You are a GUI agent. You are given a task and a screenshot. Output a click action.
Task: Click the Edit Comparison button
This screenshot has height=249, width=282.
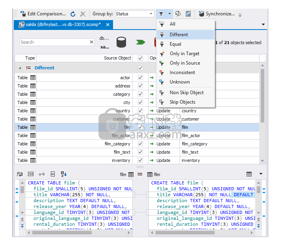43,14
